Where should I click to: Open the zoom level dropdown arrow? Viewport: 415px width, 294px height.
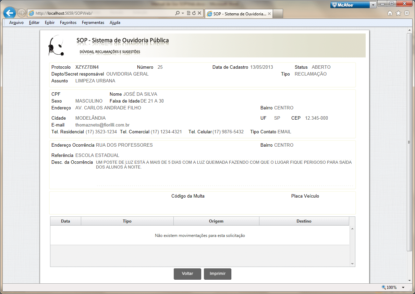coord(403,288)
